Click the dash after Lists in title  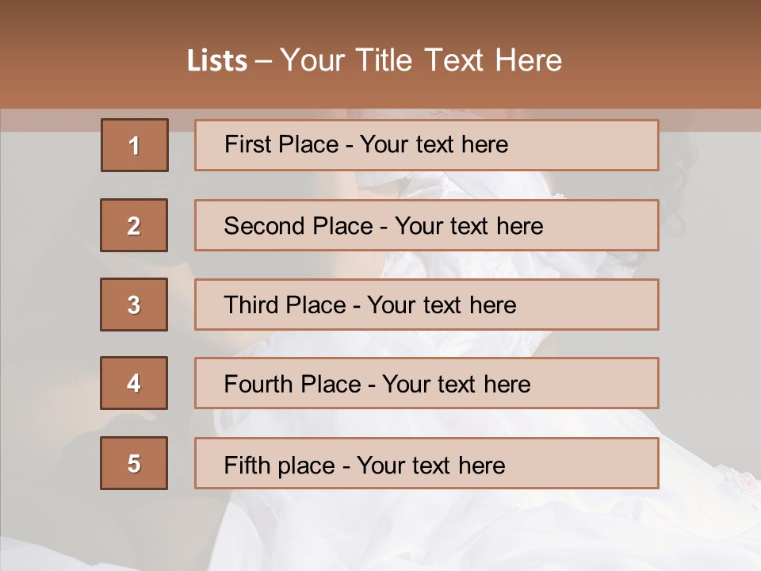tap(263, 62)
